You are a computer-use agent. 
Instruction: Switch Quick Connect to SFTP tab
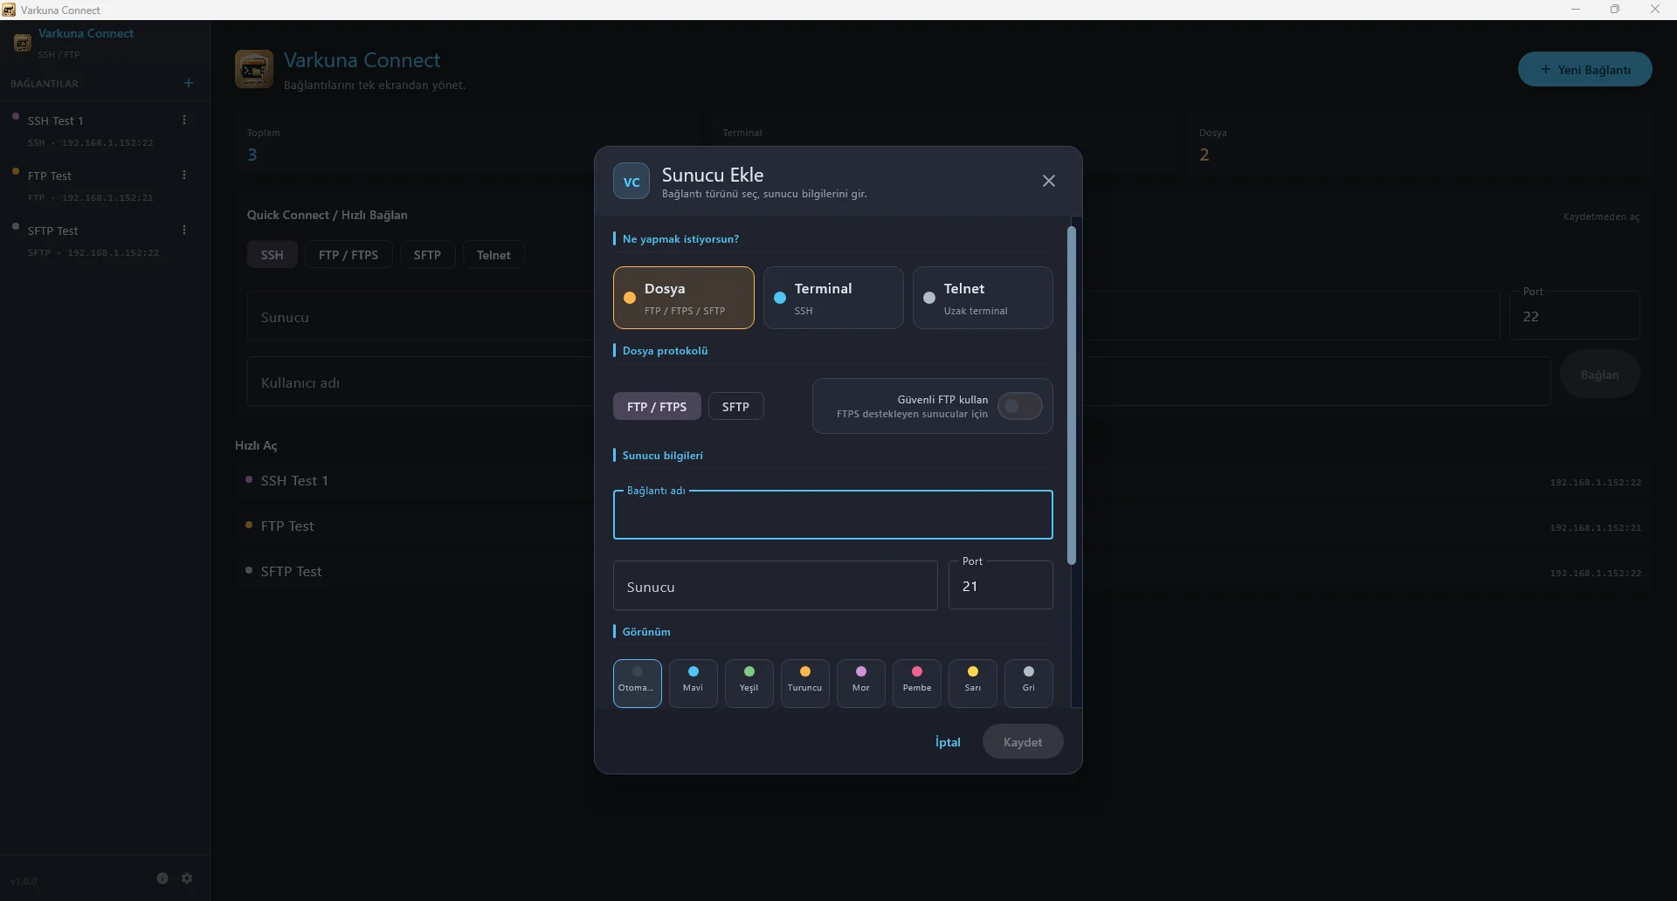(x=427, y=255)
